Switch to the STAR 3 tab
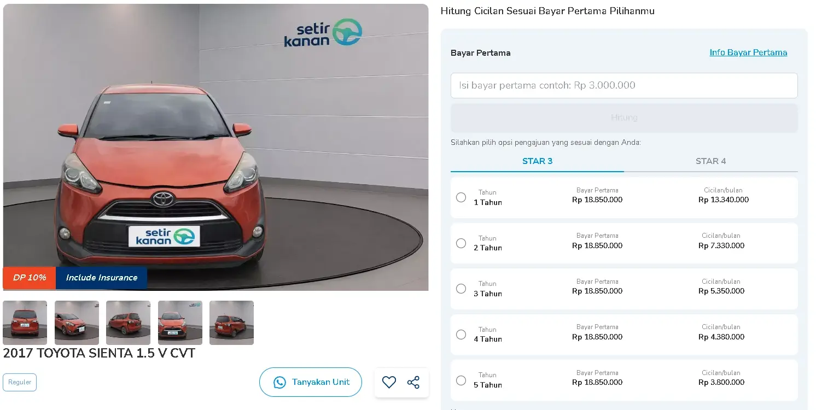The height and width of the screenshot is (410, 816). [537, 161]
